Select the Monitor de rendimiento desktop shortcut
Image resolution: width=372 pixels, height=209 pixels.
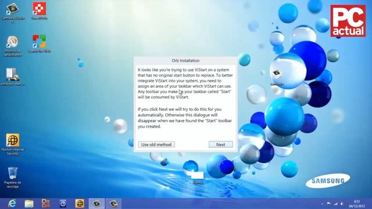pos(13,46)
